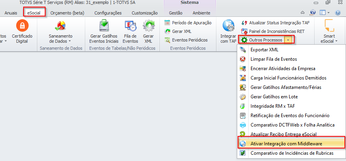Image resolution: width=346 pixels, height=161 pixels.
Task: Open the layout options dropdown arrow
Action: [328, 13]
